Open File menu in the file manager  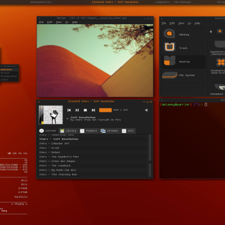click(x=164, y=23)
